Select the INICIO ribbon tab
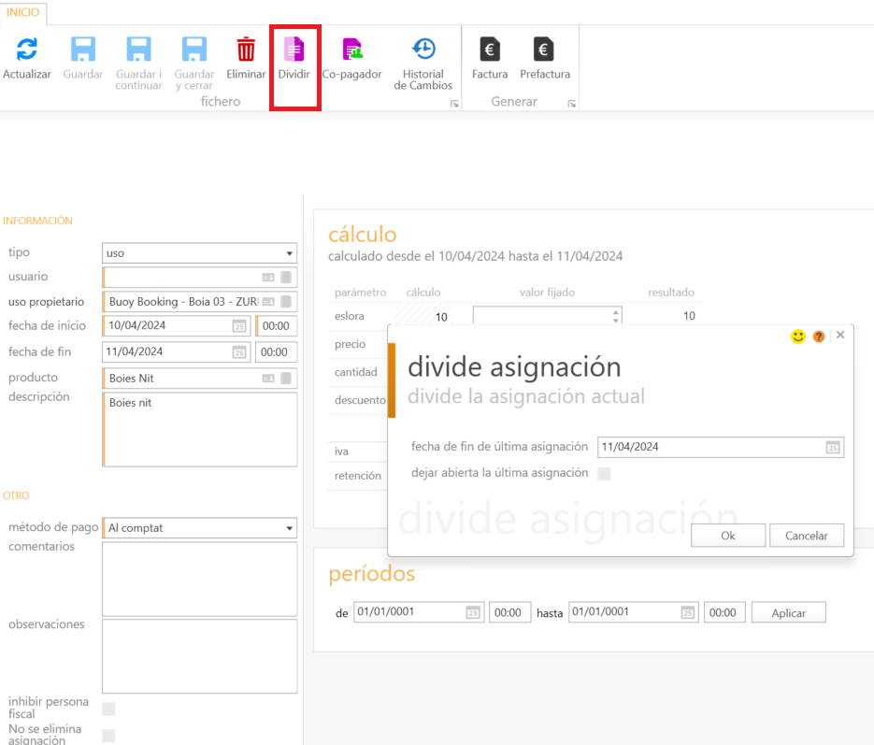Image resolution: width=874 pixels, height=745 pixels. click(23, 12)
